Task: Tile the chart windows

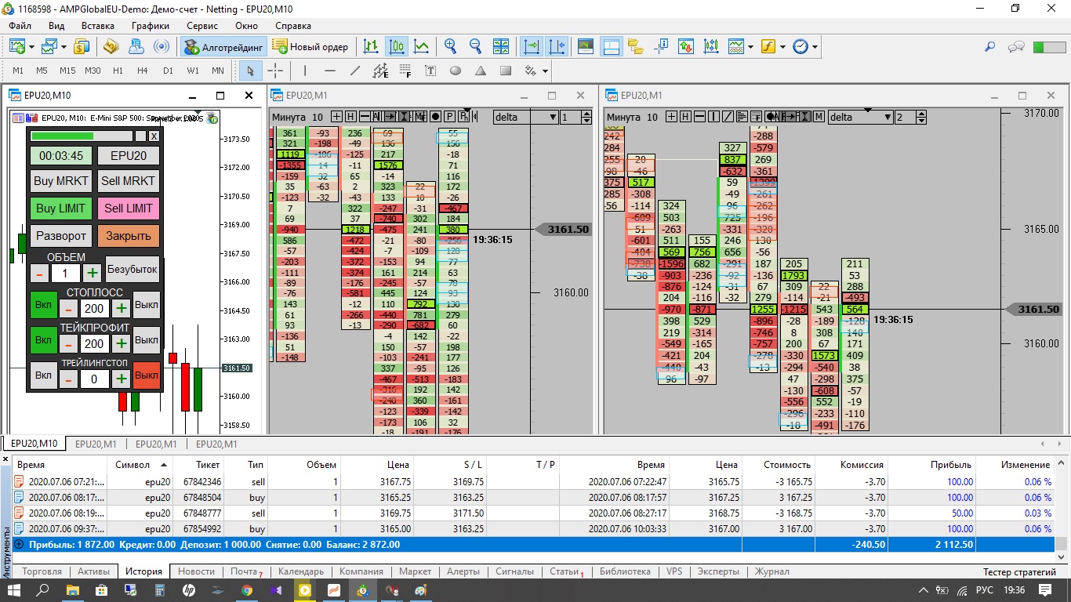Action: pos(501,46)
